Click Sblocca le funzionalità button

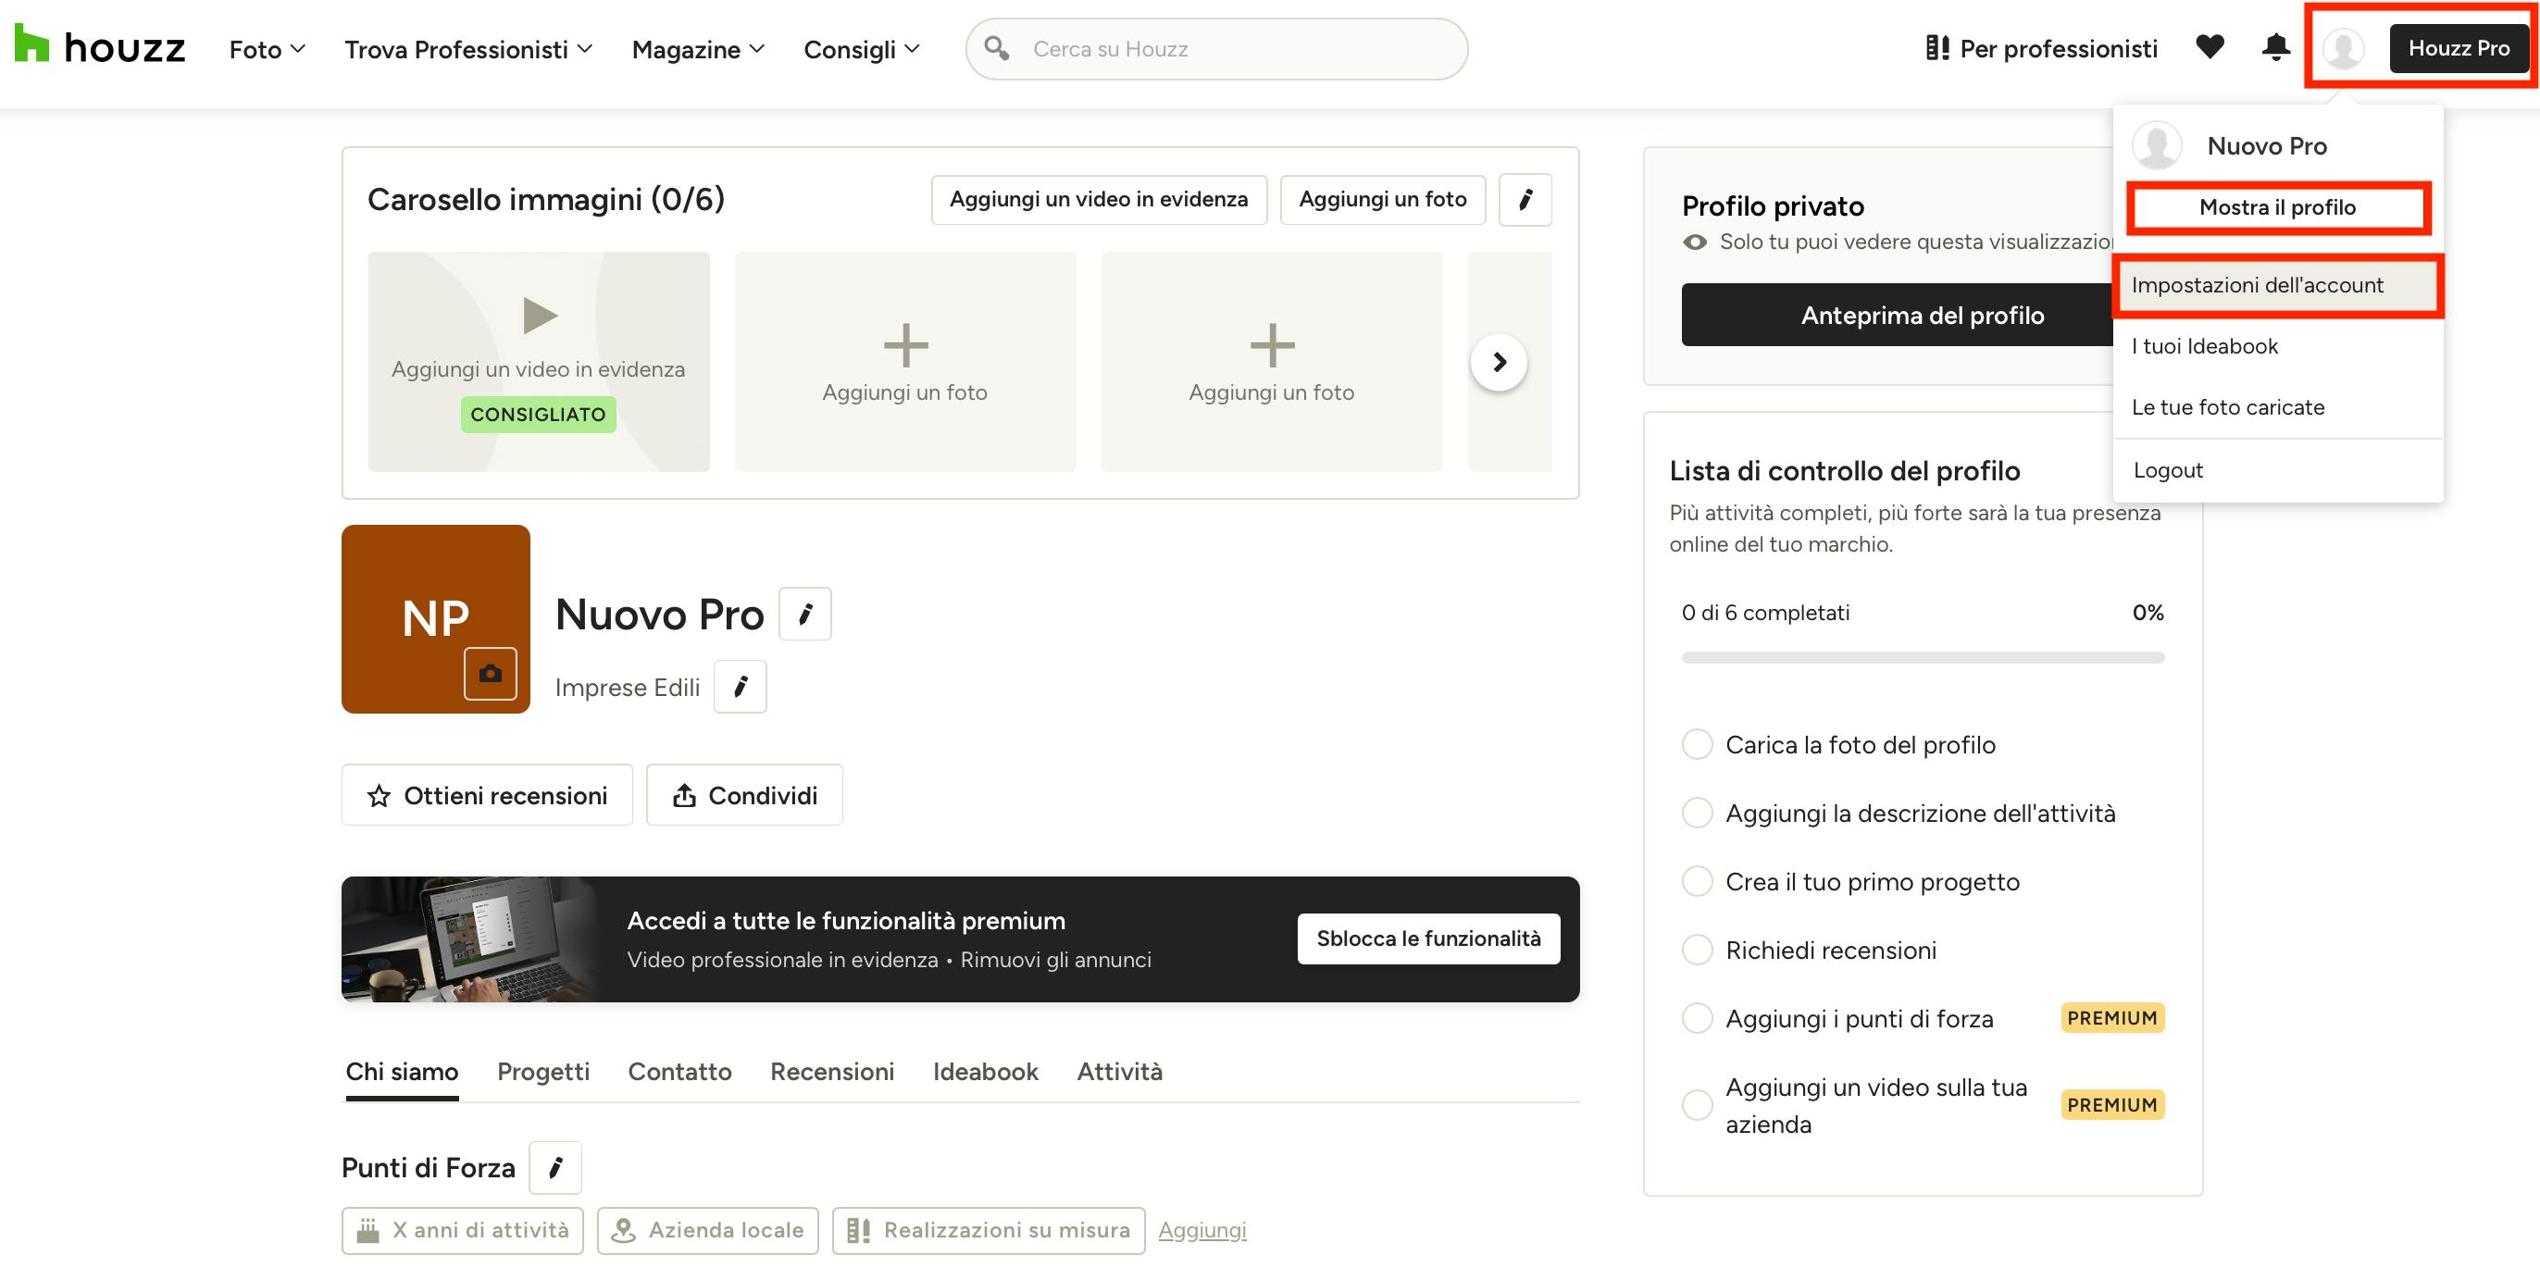pos(1429,939)
